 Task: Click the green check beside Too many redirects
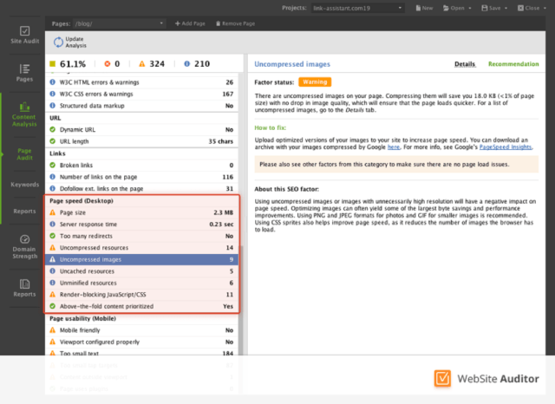52,236
